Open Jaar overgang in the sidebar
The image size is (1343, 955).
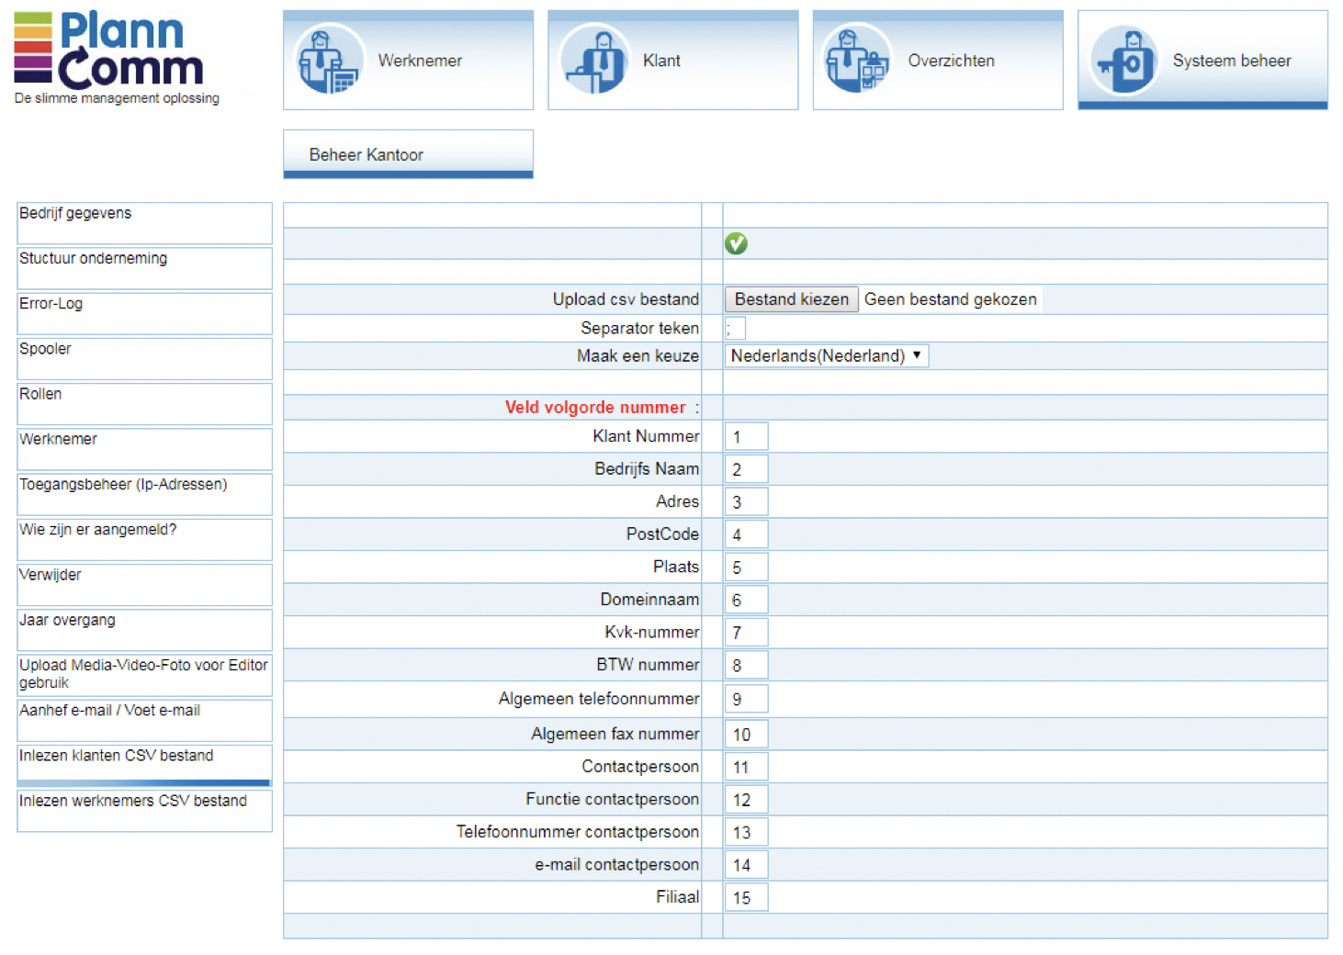[x=144, y=629]
